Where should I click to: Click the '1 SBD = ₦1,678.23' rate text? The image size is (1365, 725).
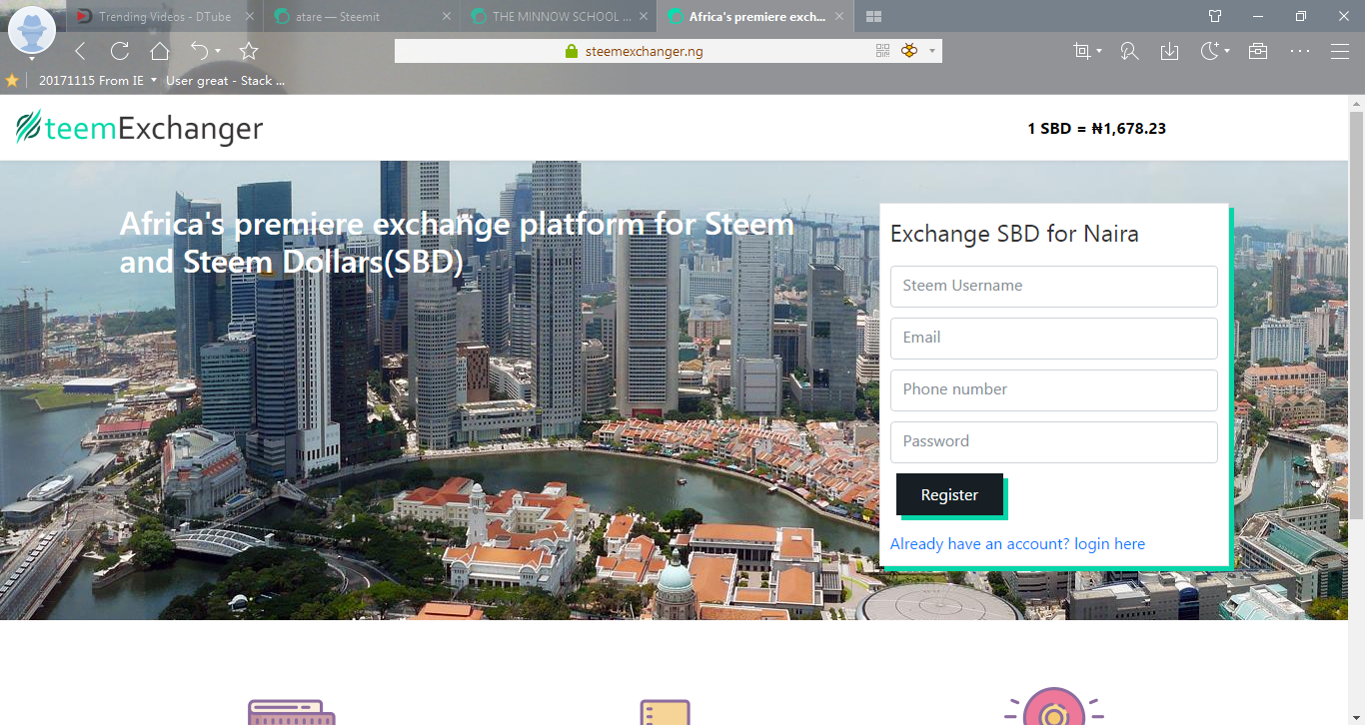click(x=1096, y=128)
